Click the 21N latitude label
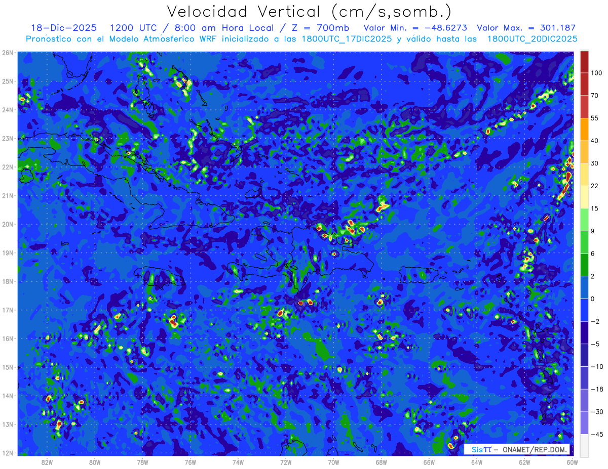 point(7,196)
